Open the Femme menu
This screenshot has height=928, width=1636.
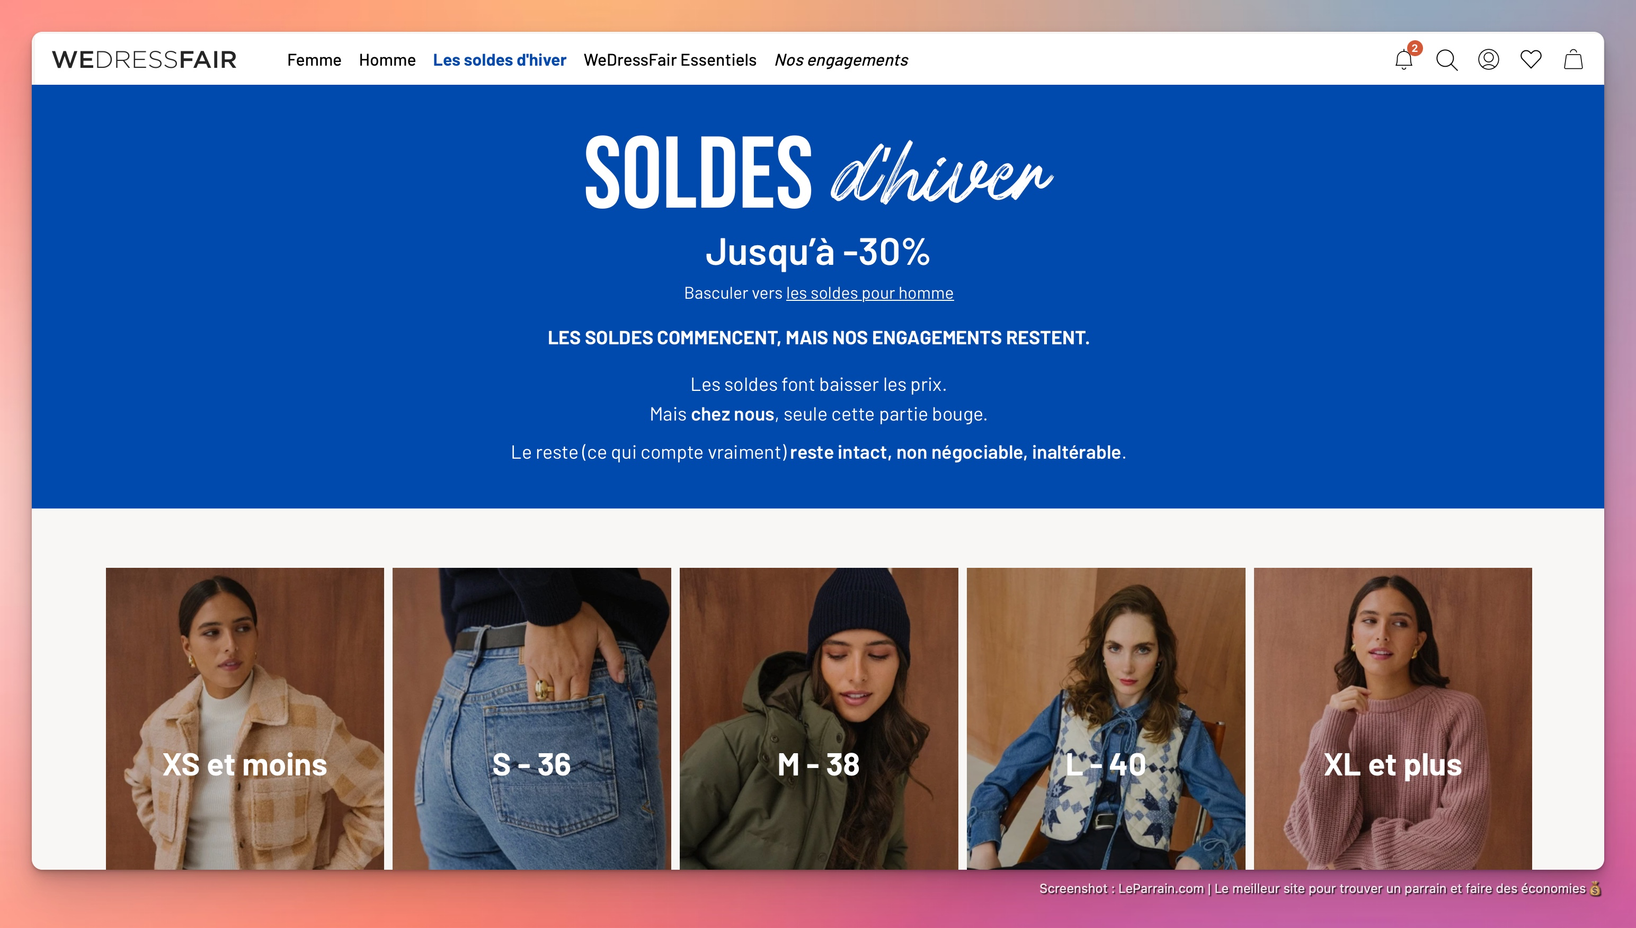pos(314,60)
